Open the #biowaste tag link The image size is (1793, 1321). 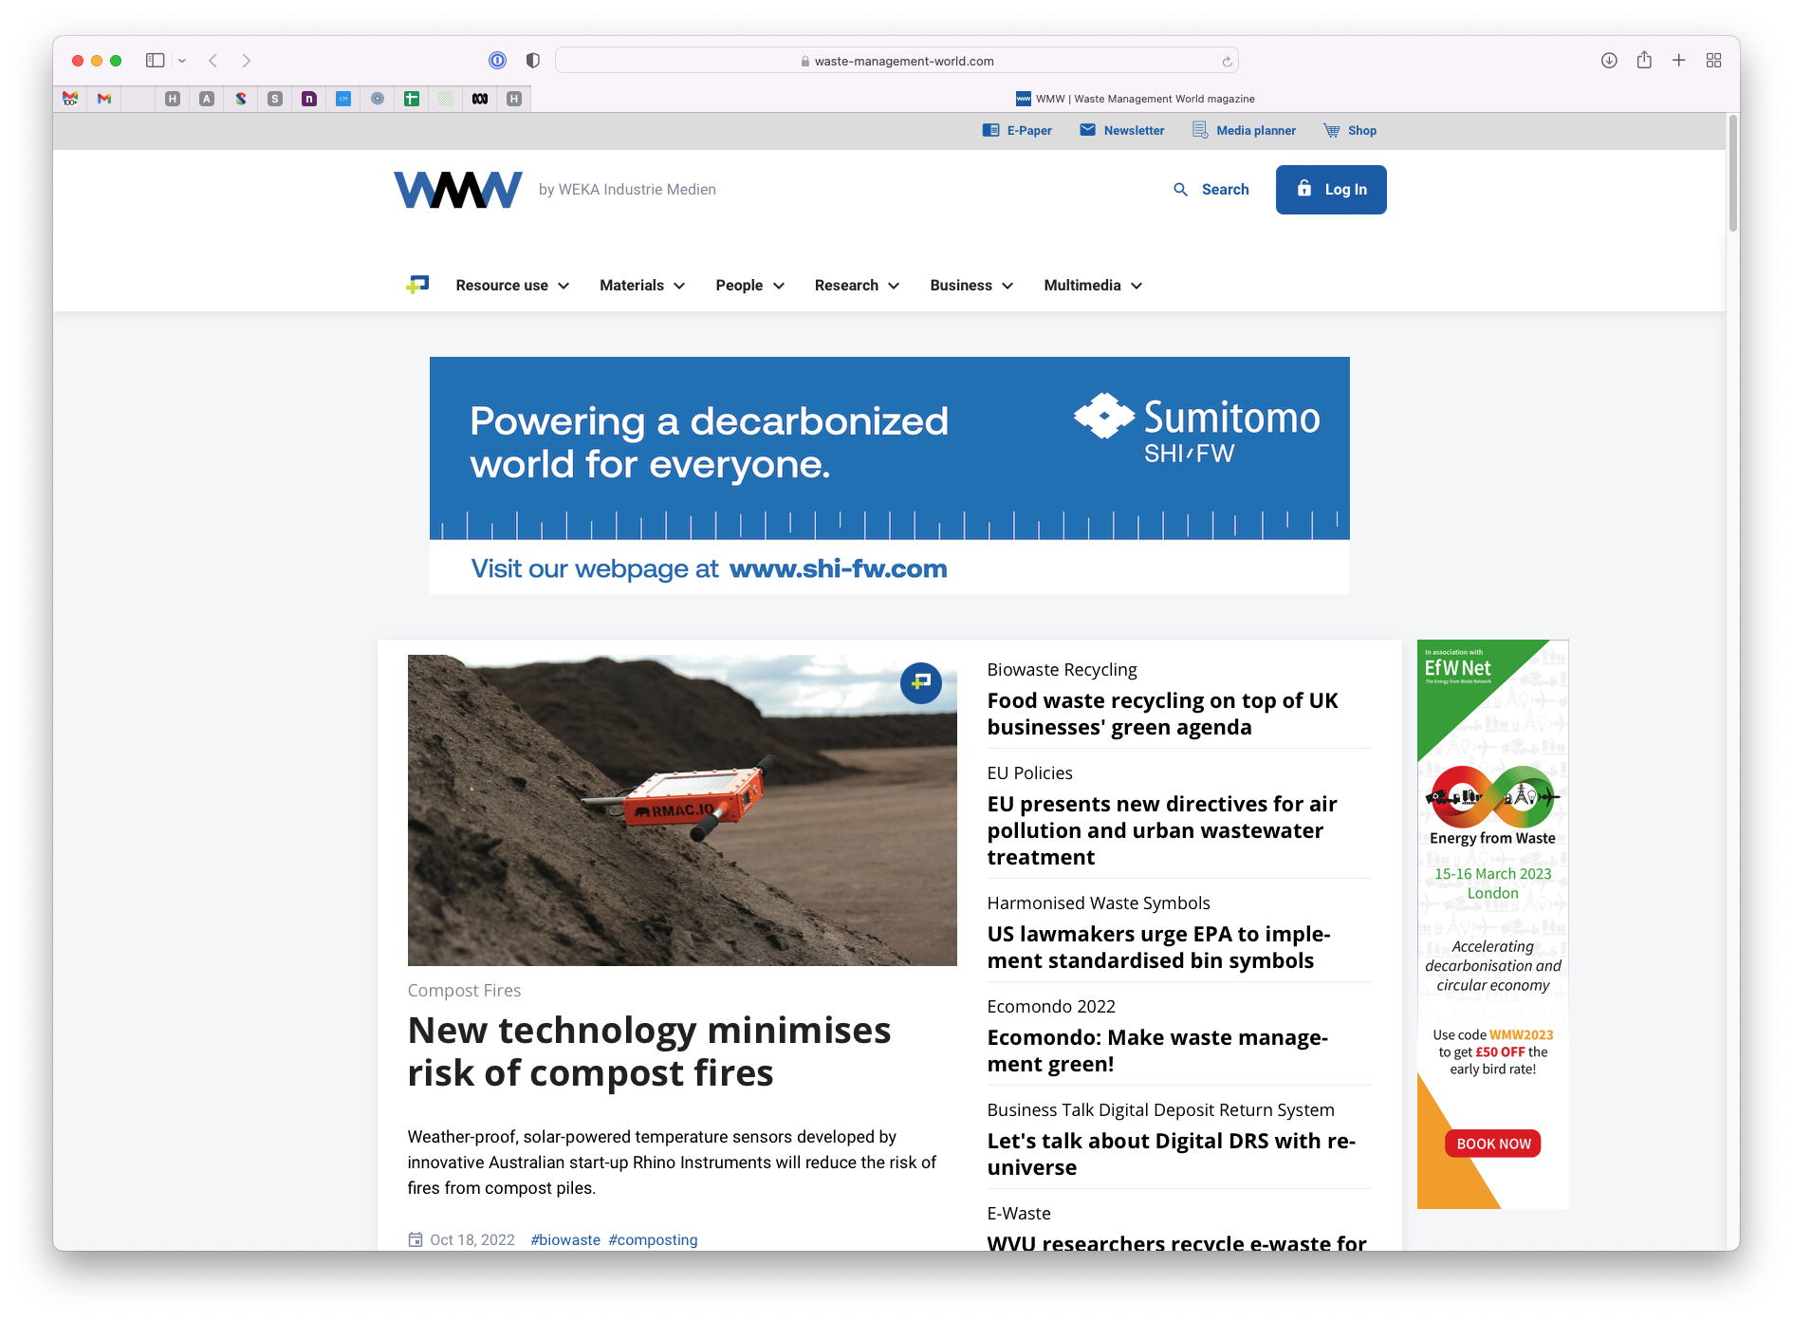565,1239
